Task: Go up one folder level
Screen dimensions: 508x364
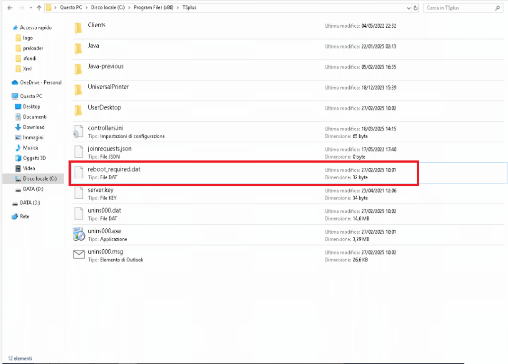Action: click(39, 8)
